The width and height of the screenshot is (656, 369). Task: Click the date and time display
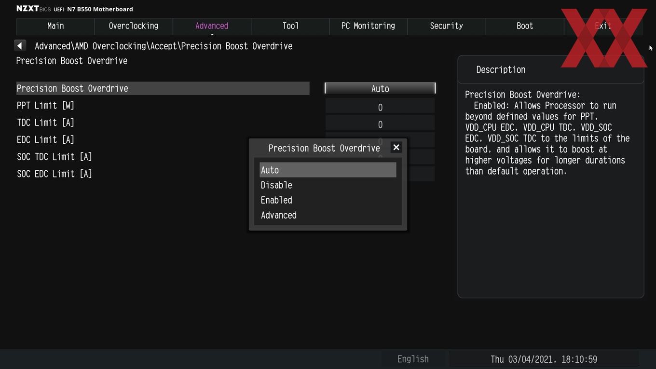pos(544,359)
